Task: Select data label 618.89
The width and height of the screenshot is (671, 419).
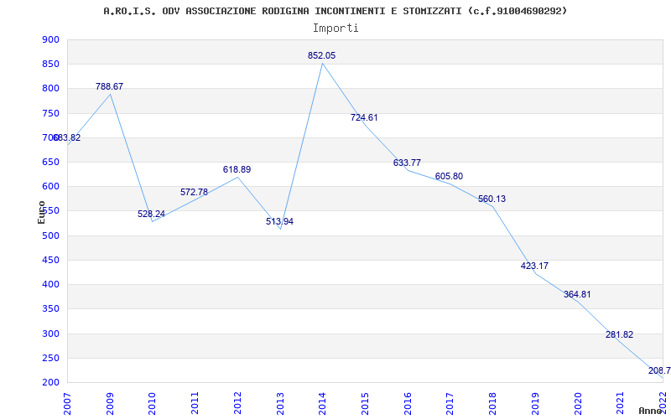Action: tap(237, 169)
